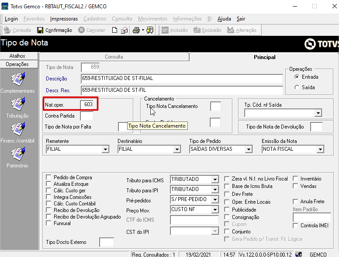This screenshot has width=339, height=257.
Task: Expand the Destinatário dropdown
Action: [177, 149]
